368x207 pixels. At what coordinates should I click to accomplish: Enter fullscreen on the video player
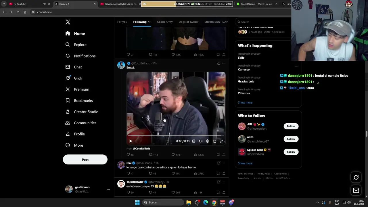[x=221, y=141]
